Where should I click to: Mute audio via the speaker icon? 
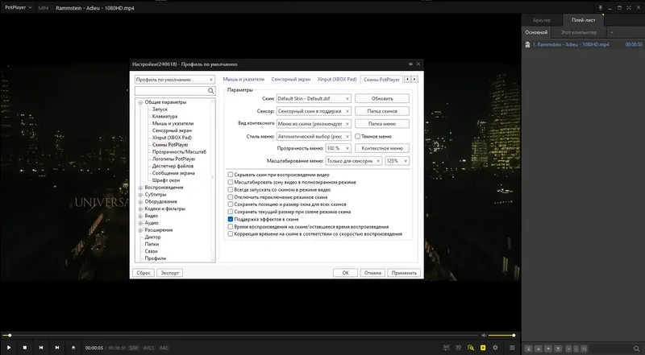pyautogui.click(x=484, y=335)
